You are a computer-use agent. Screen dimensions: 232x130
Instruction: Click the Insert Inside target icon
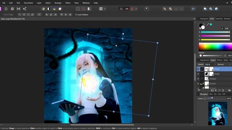[x=216, y=9]
